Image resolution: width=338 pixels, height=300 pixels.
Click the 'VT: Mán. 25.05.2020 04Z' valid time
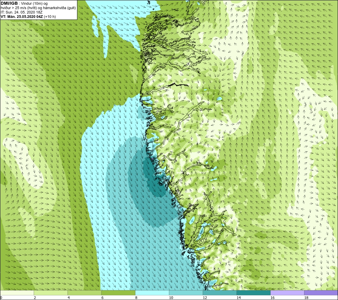click(22, 17)
